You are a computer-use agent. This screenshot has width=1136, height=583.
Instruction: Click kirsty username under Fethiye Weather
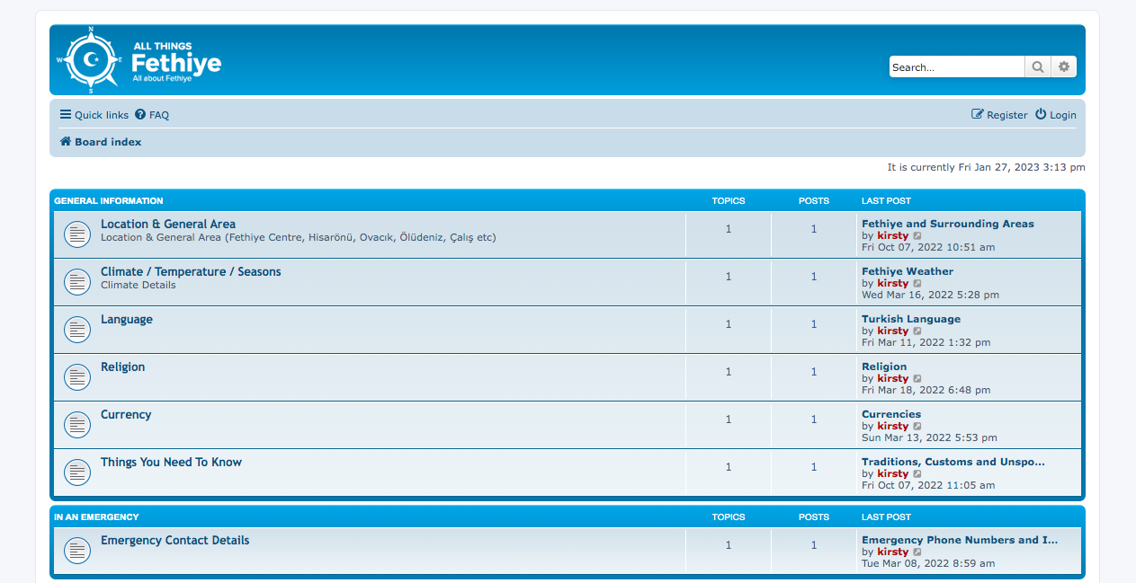tap(893, 283)
